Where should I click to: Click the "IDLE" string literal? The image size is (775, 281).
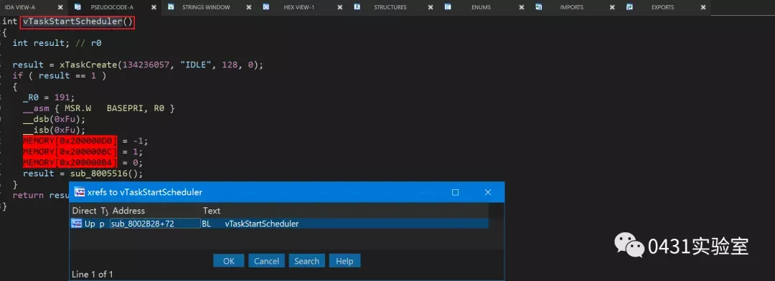point(196,65)
